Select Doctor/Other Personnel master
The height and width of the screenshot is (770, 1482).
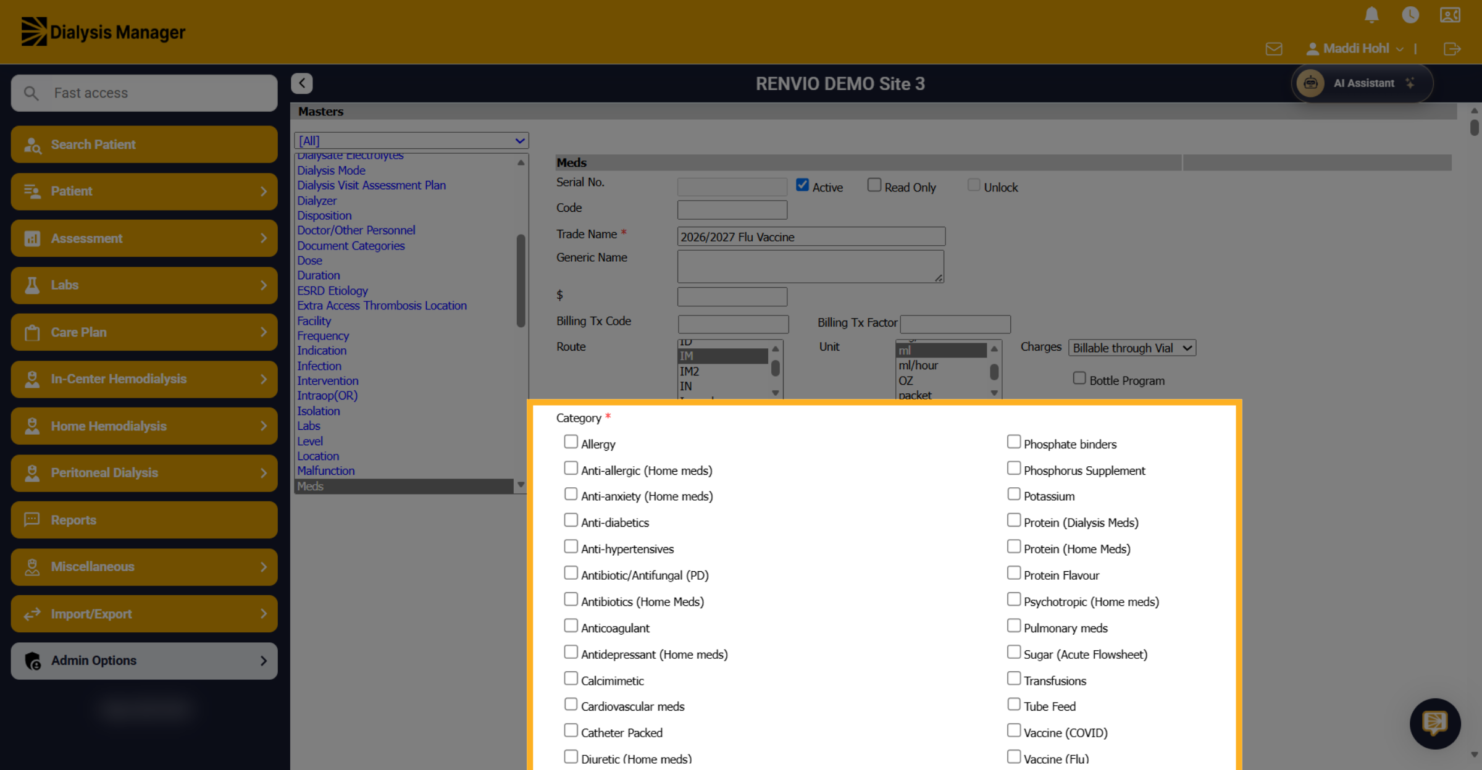[356, 230]
